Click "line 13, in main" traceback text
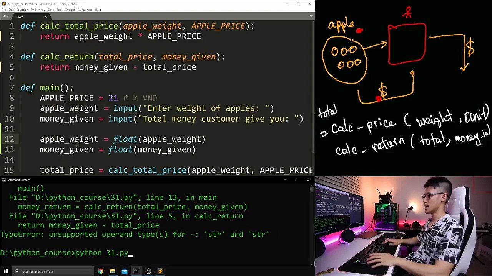492x276 pixels. [181, 198]
